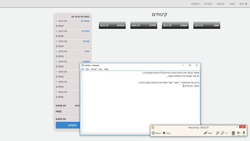Viewport: 250px width, 141px height.
Task: Open the פסטה cart item link
Action: pos(86,61)
